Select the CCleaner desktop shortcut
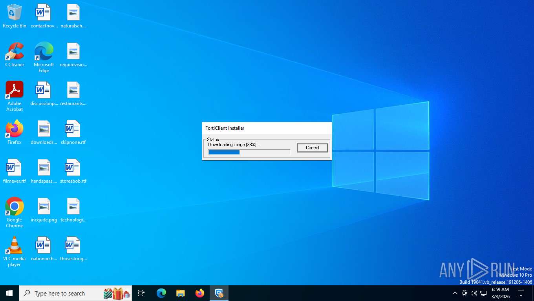Screen dimensions: 534x301 (x=15, y=55)
